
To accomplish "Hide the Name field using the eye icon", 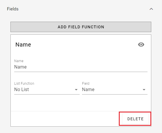I will click(141, 45).
